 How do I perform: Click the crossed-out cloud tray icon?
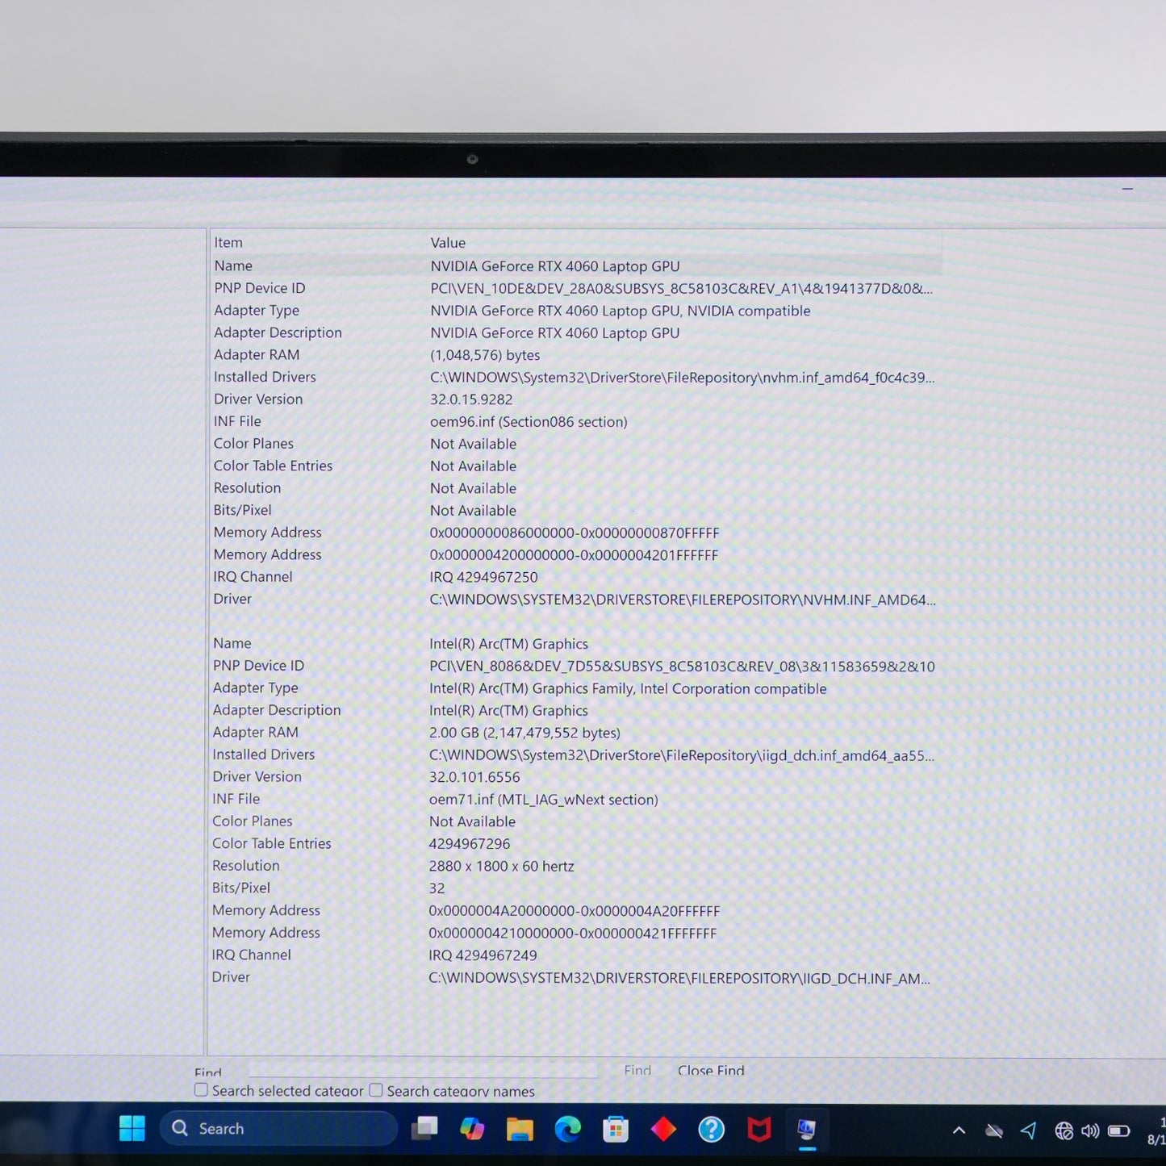[994, 1130]
